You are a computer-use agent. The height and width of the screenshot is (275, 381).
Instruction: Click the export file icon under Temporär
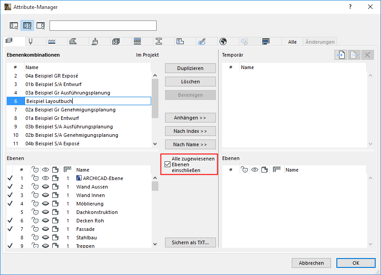(x=354, y=55)
